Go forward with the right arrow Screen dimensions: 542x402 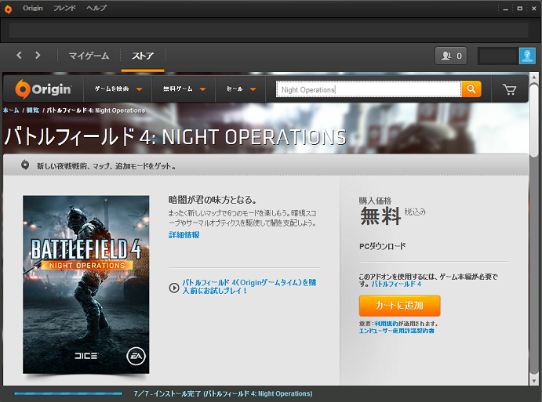pyautogui.click(x=38, y=56)
